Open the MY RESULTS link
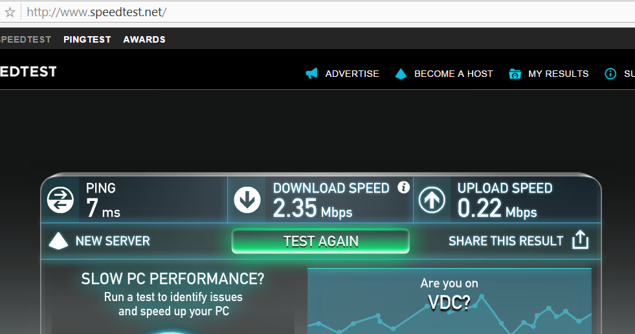The height and width of the screenshot is (334, 635). click(558, 74)
